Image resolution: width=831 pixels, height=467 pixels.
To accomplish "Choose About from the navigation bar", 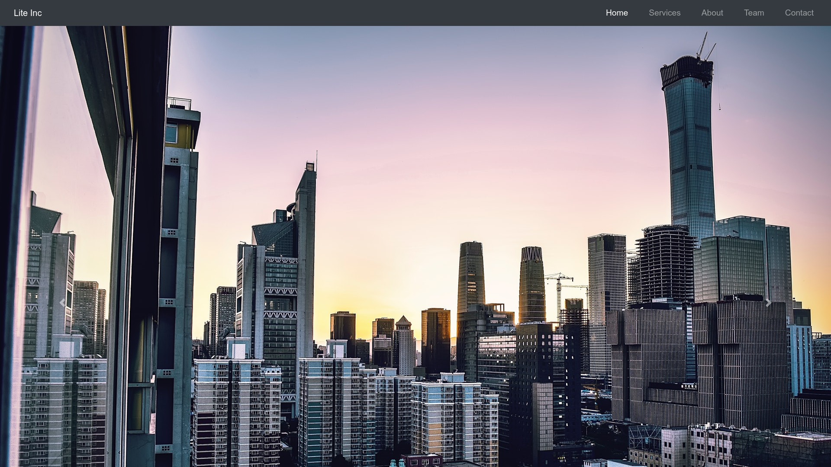I will 712,13.
